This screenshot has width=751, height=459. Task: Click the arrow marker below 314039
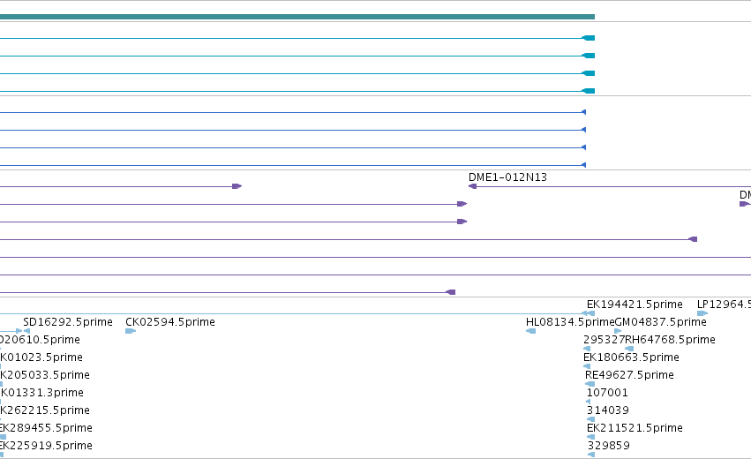(x=590, y=419)
